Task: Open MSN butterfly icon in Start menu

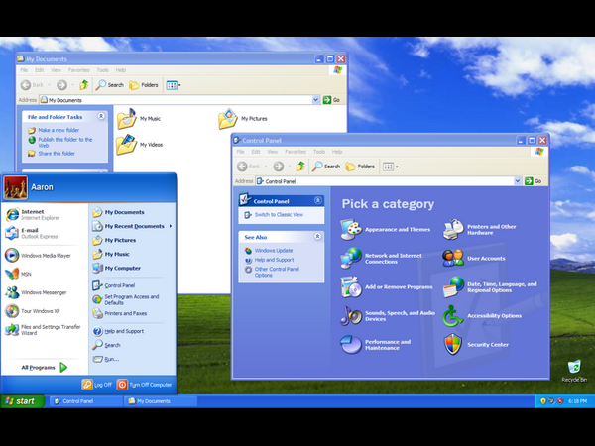Action: coord(12,274)
